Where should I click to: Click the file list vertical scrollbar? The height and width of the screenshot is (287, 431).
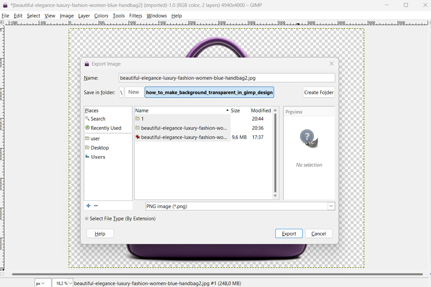pos(275,153)
